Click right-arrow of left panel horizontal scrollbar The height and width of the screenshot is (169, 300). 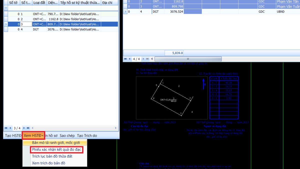(x=115, y=128)
